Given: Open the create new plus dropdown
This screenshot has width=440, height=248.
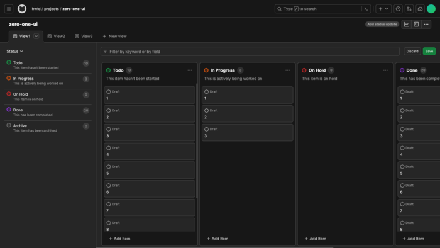Looking at the screenshot, I should coord(383,9).
